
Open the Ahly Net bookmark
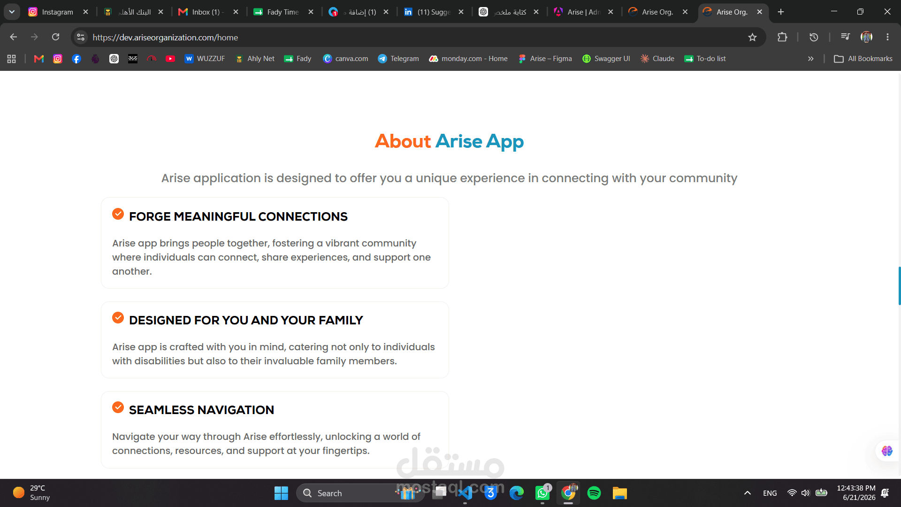[255, 59]
